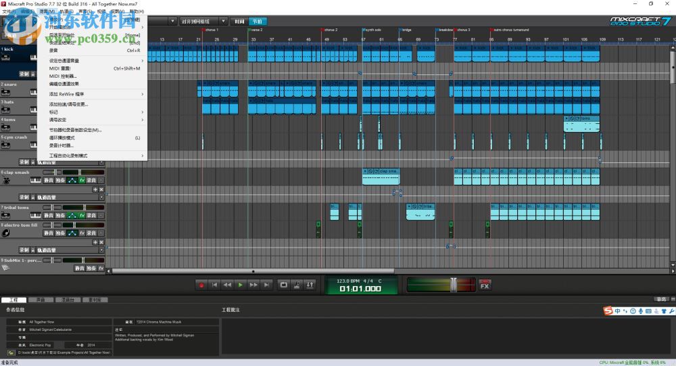The width and height of the screenshot is (676, 366).
Task: Click the cym crash track instrument icon
Action: 5,145
